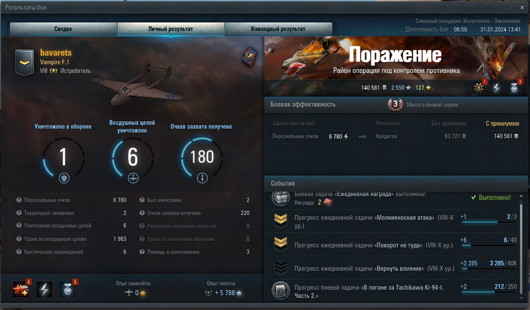The height and width of the screenshot is (310, 530).
Task: Click the lightning bolt icon in the bottom bar
Action: (44, 289)
